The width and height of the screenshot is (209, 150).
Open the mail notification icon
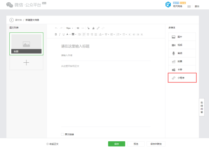[x=189, y=6]
